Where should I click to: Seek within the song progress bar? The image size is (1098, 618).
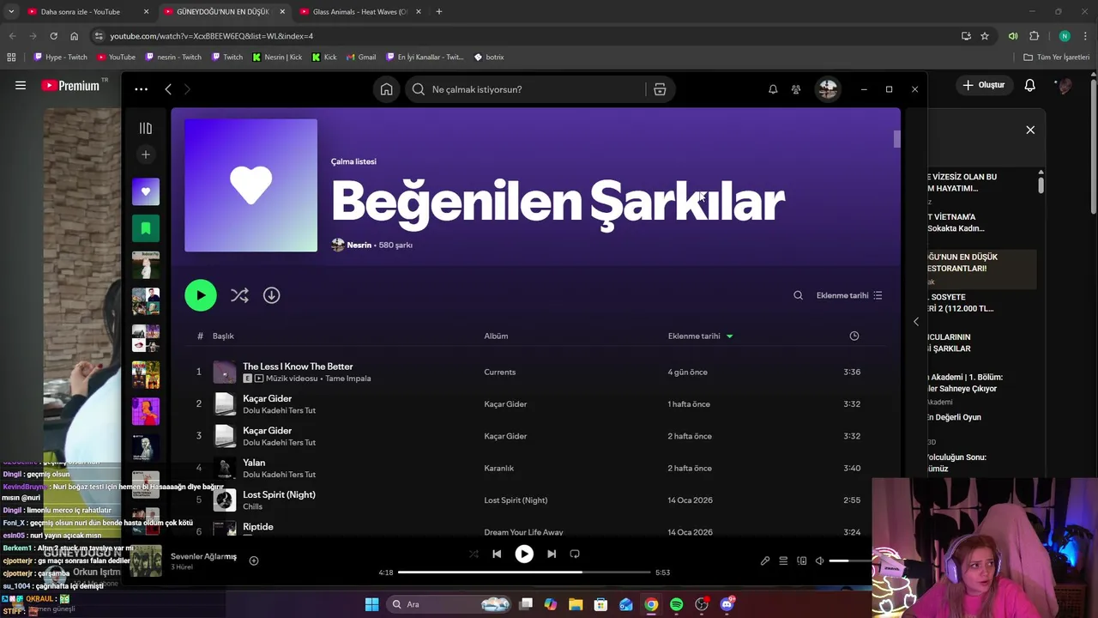point(524,573)
